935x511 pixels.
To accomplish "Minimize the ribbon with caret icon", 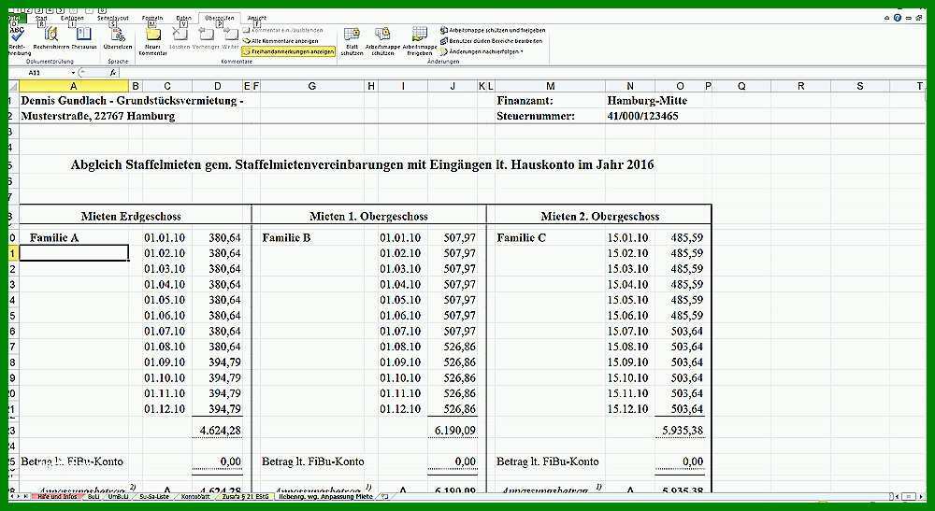I will 887,18.
